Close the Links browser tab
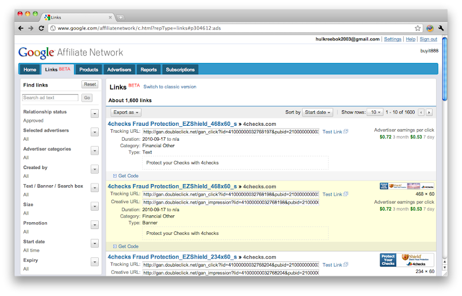462x296 pixels. coord(110,17)
